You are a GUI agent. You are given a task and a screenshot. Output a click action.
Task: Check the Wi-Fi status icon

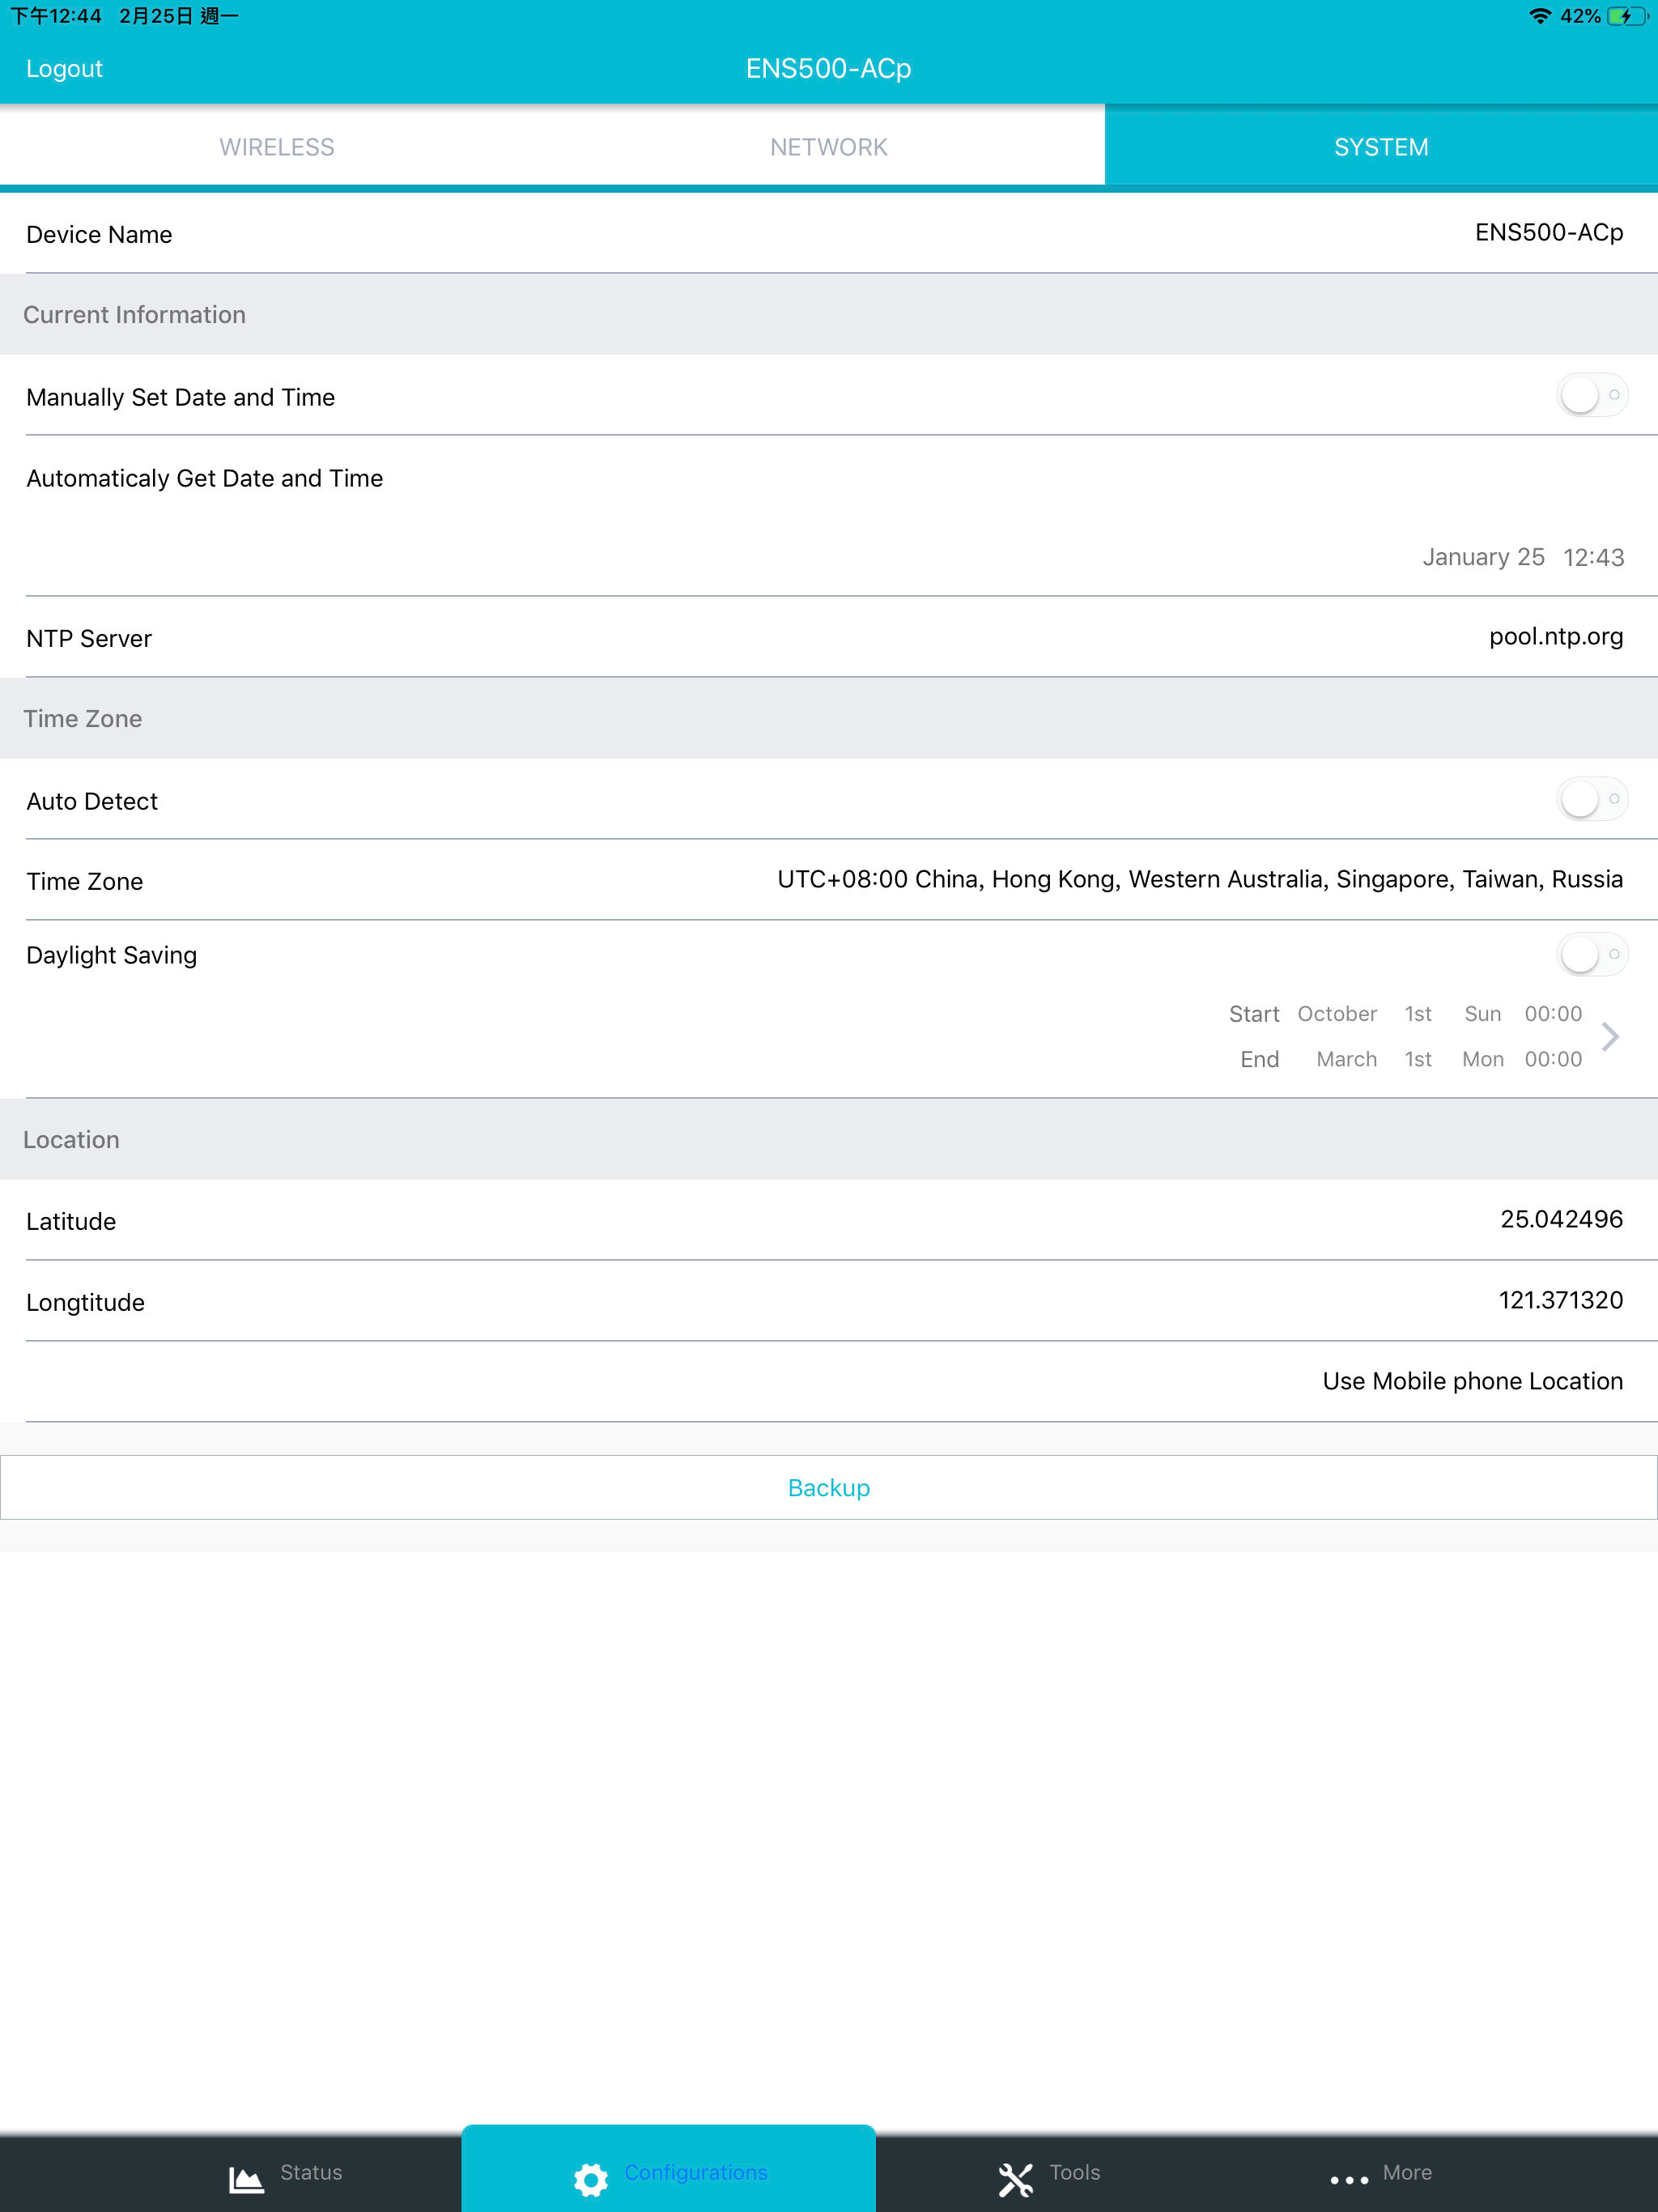coord(1540,16)
